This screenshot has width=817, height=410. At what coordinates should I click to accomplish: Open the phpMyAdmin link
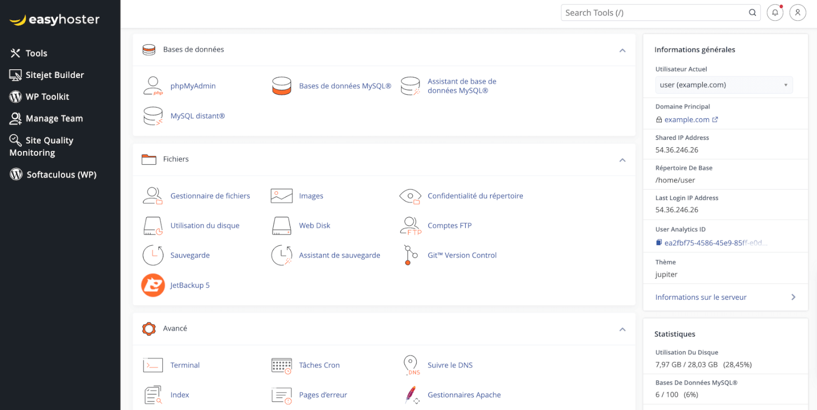pyautogui.click(x=193, y=86)
